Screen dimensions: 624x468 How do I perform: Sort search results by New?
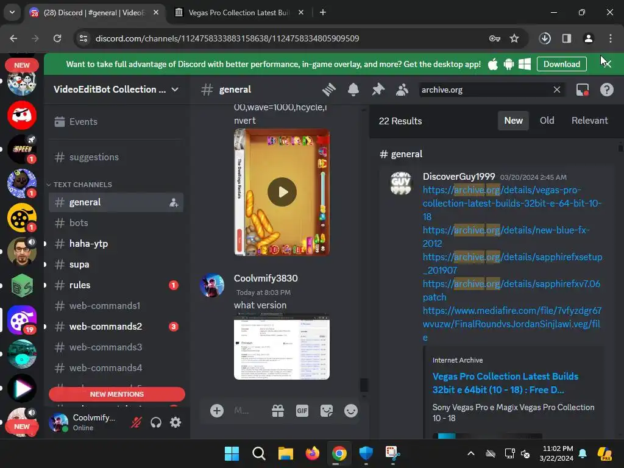(513, 121)
